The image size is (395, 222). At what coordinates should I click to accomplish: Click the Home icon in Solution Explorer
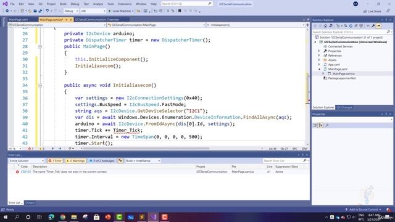click(x=325, y=26)
